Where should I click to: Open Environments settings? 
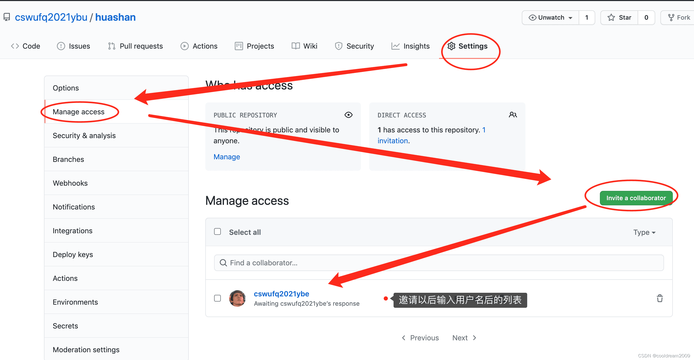[x=116, y=302]
